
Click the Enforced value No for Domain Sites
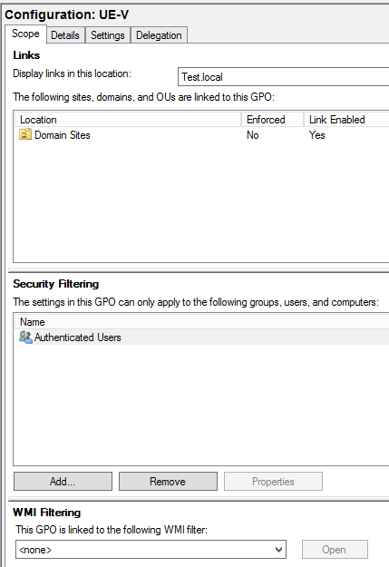click(x=253, y=135)
